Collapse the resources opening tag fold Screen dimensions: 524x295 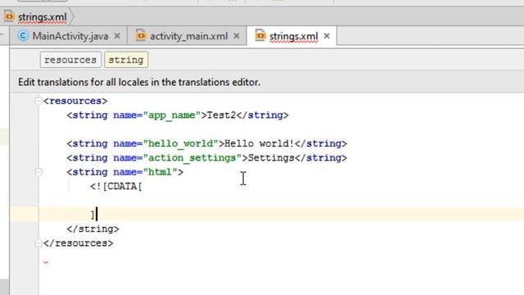[x=38, y=101]
